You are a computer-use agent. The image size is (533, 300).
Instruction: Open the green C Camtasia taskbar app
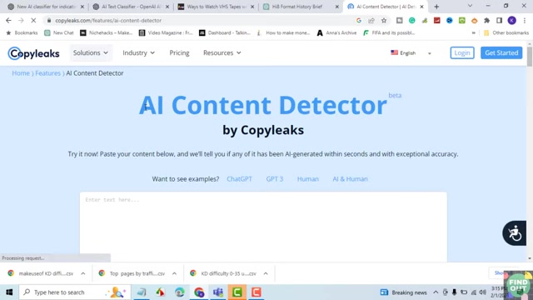[x=237, y=292]
